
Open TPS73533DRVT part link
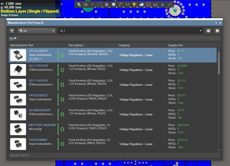coord(38,51)
